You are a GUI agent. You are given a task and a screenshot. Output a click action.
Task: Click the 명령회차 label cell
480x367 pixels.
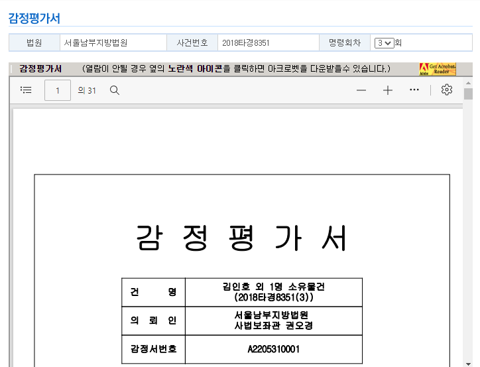(345, 42)
